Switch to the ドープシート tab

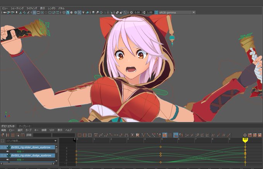click(x=25, y=126)
